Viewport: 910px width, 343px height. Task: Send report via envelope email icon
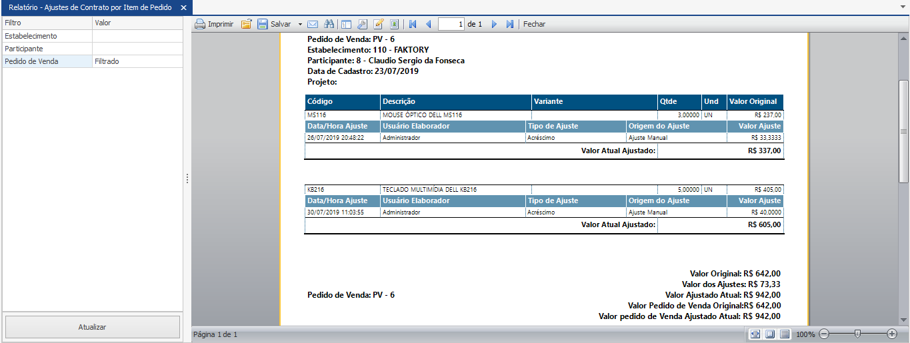coord(313,24)
